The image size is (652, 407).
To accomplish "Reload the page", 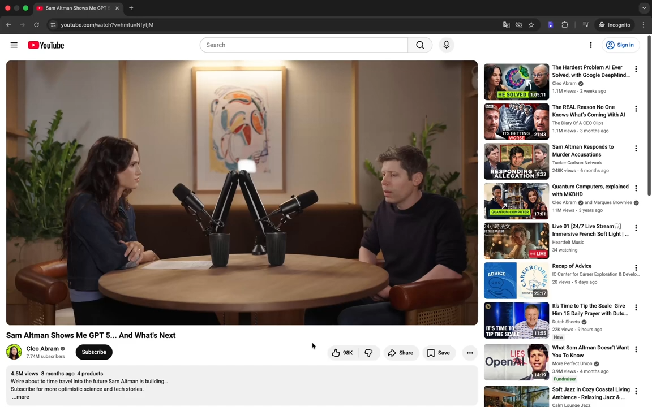I will pyautogui.click(x=37, y=25).
